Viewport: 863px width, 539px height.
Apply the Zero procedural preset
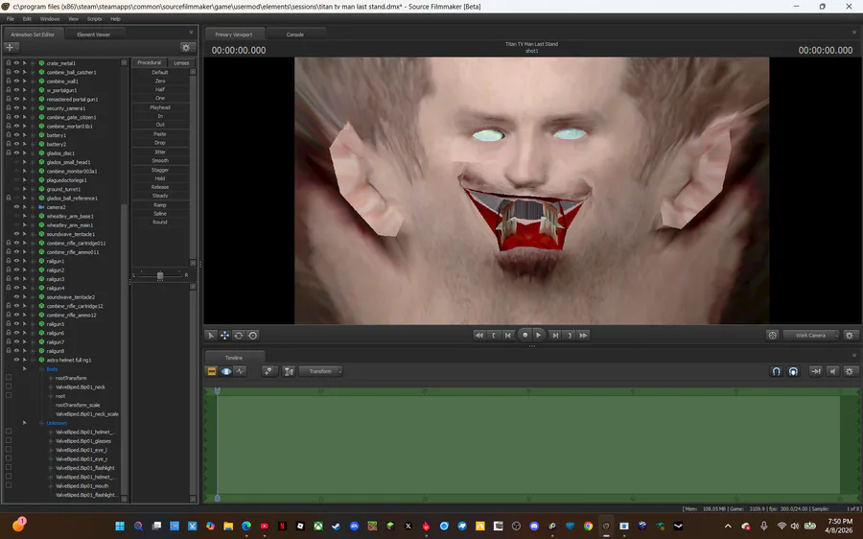click(160, 81)
